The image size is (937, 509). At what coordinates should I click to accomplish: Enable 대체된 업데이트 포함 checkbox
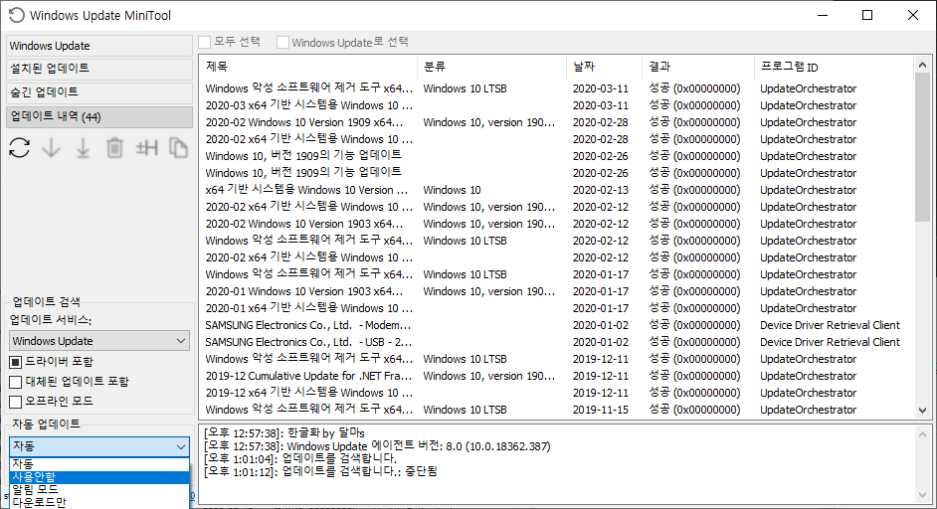tap(16, 382)
